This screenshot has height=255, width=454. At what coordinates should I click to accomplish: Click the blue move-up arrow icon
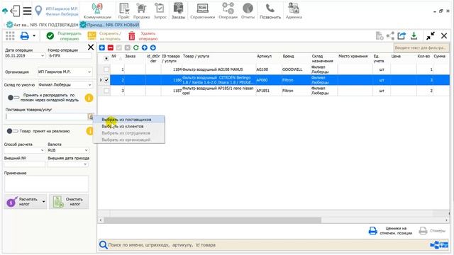click(x=144, y=47)
